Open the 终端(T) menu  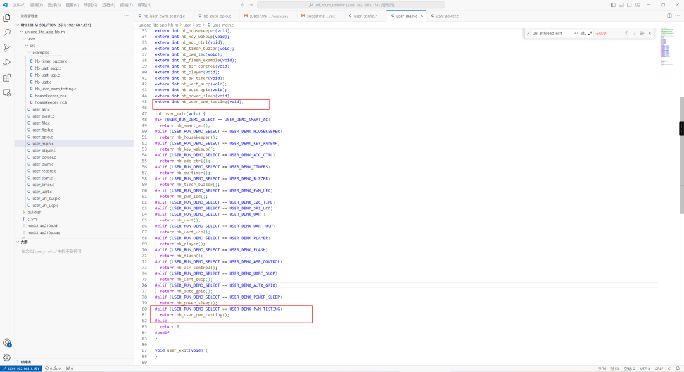pos(127,5)
